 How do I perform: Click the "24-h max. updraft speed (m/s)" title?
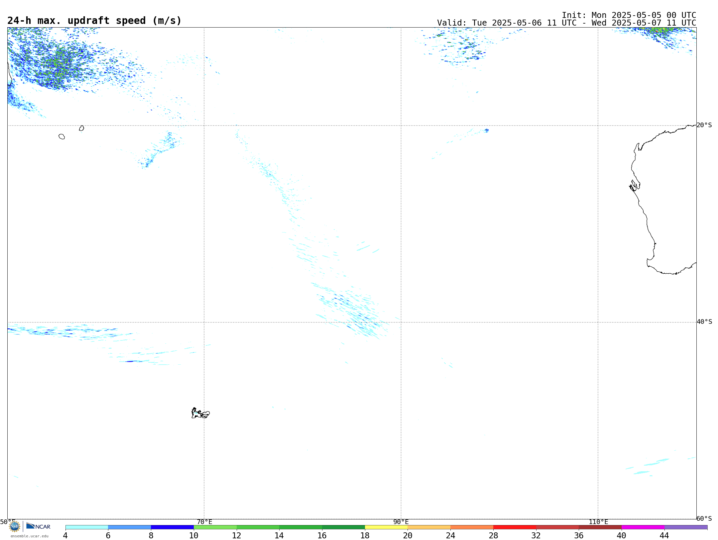94,21
